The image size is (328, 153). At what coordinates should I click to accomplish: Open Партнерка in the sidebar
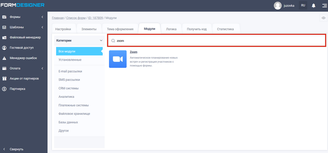pyautogui.click(x=17, y=89)
